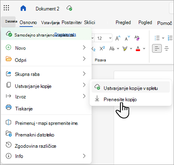Open the Postavitev tab
The width and height of the screenshot is (174, 165).
pos(72,22)
